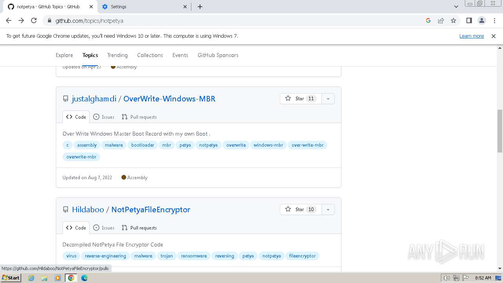Click the lock icon in address bar
Image resolution: width=503 pixels, height=283 pixels.
pos(49,20)
